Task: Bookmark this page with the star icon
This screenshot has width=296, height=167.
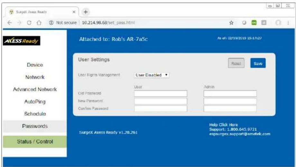Action: (x=231, y=23)
